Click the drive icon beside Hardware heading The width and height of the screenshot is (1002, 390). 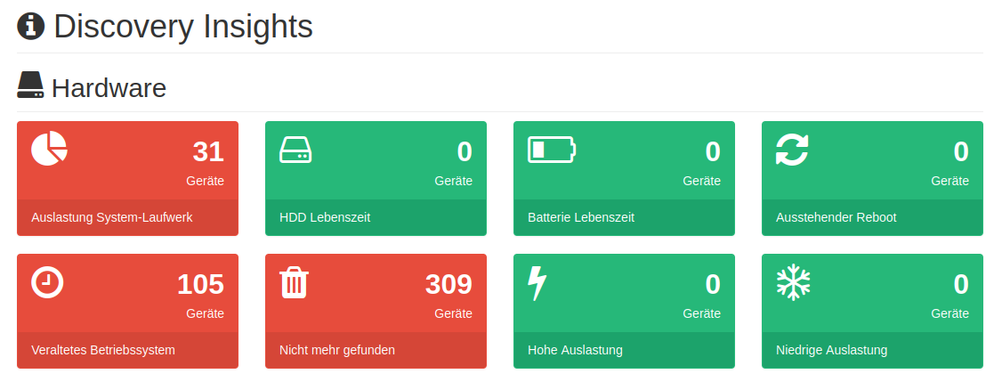[x=30, y=85]
